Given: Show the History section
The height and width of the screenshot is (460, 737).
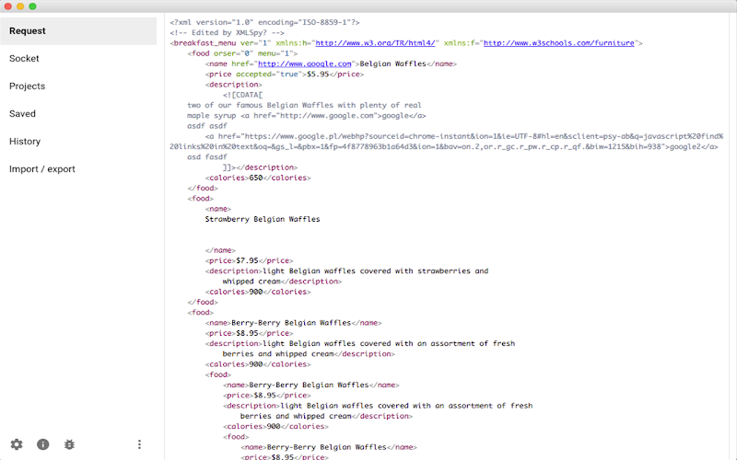Looking at the screenshot, I should pyautogui.click(x=78, y=142).
